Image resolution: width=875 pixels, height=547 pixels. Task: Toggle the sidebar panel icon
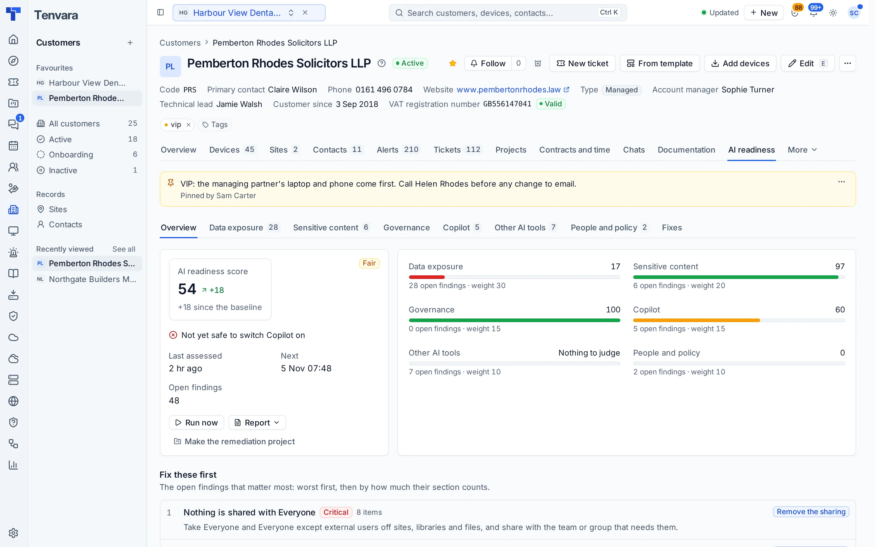[160, 13]
